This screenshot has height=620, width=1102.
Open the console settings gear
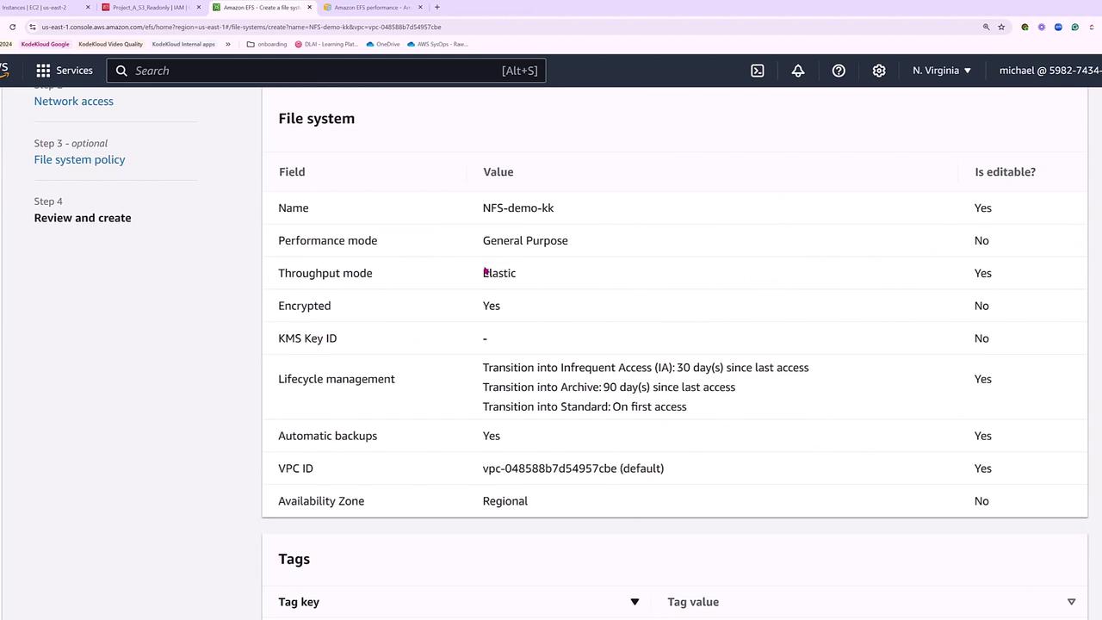click(x=879, y=71)
